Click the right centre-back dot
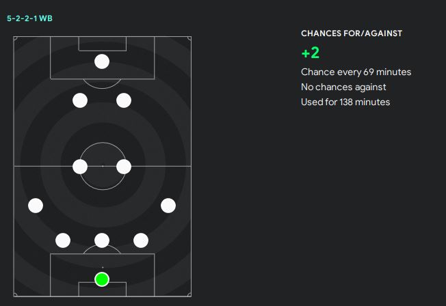This screenshot has height=306, width=446. pyautogui.click(x=141, y=240)
